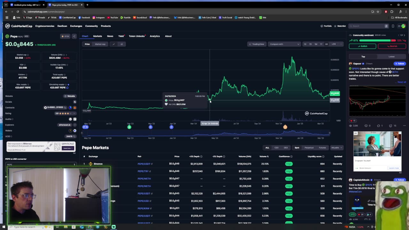409x230 pixels.
Task: Switch to Latest posts tab
Action: pyautogui.click(x=391, y=57)
